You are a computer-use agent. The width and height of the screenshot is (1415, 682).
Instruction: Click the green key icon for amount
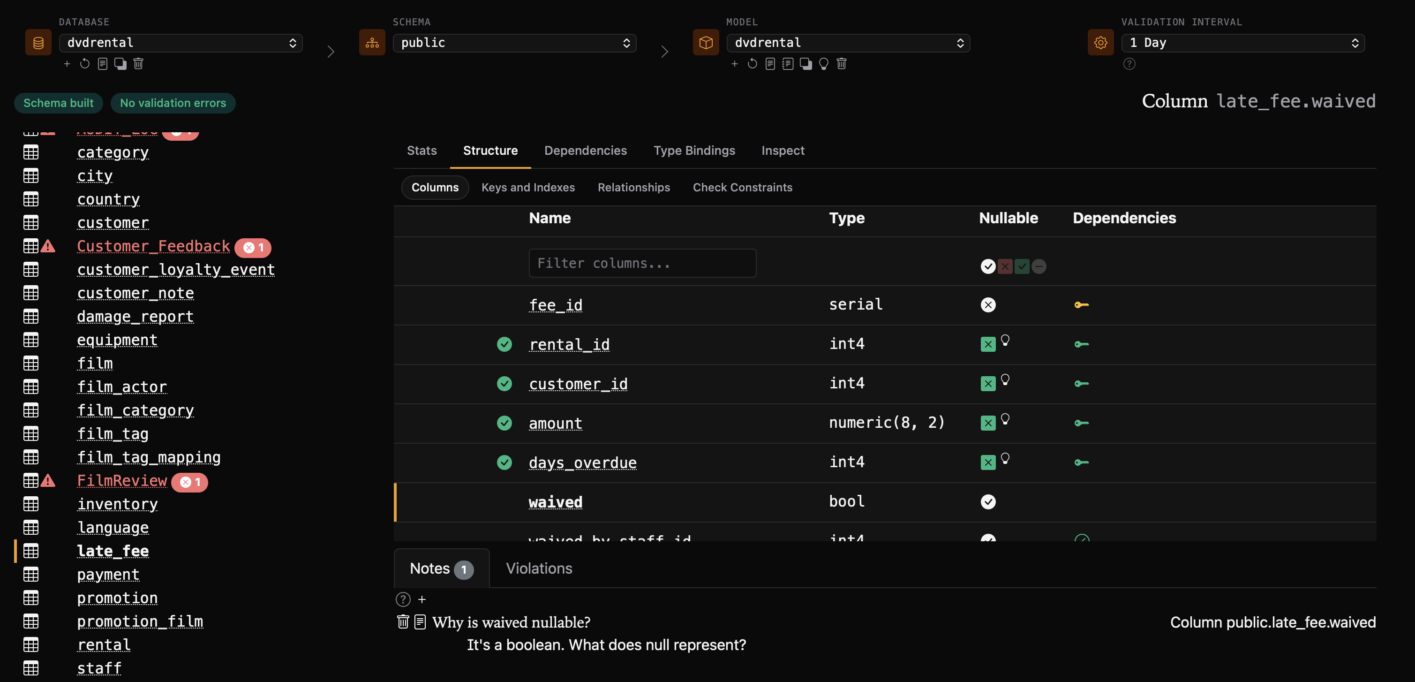click(x=1082, y=423)
